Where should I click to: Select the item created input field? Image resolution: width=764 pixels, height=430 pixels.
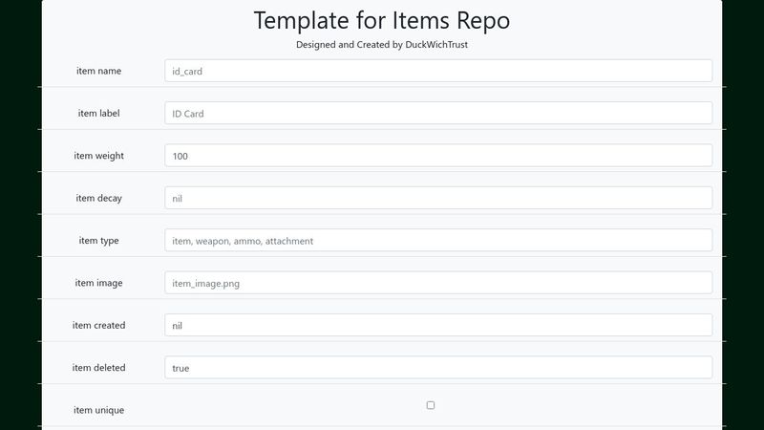tap(438, 325)
